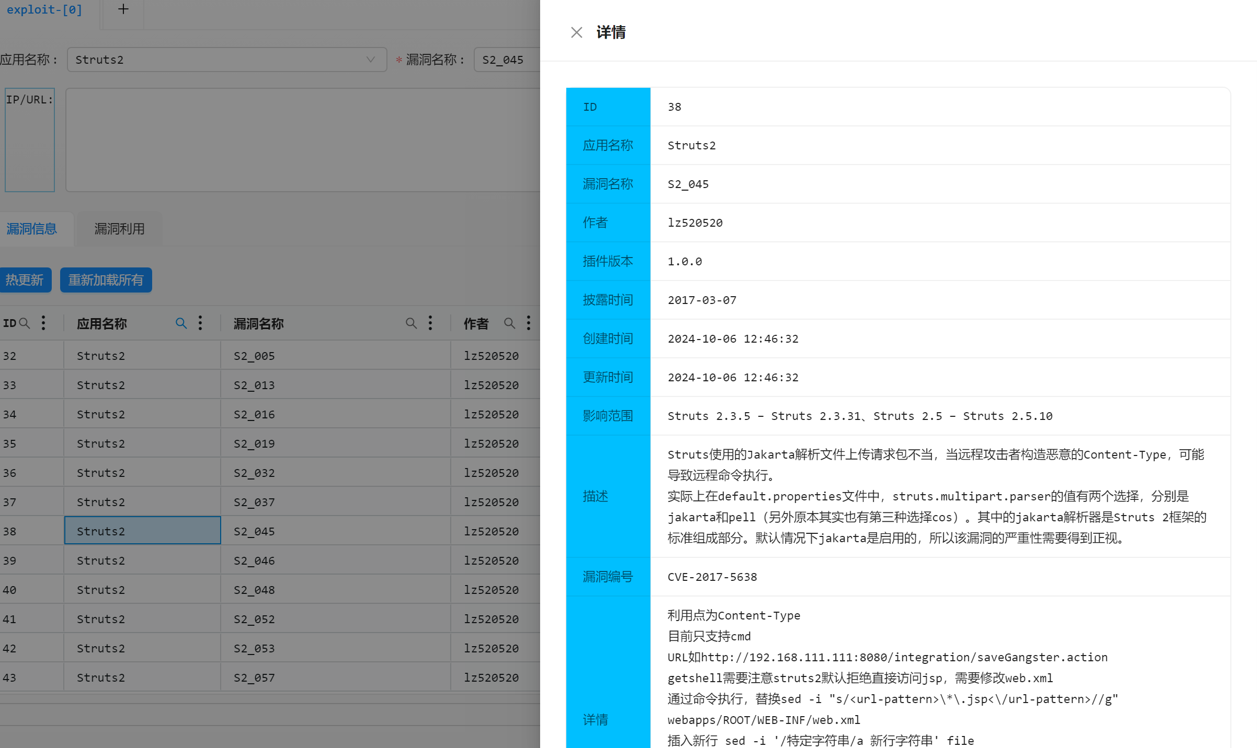Click search icon in 作者 column header
Screen dimensions: 1257x748
pyautogui.click(x=509, y=323)
